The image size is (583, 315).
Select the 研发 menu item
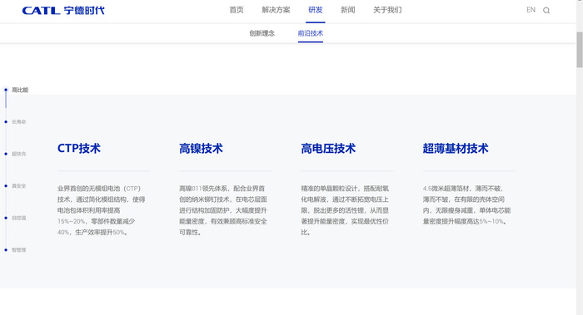click(316, 10)
